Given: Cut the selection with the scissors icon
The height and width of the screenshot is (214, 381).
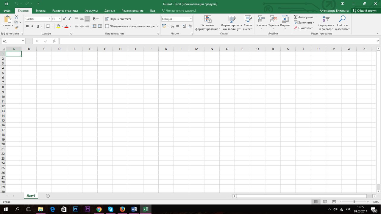Looking at the screenshot, I should click(x=16, y=17).
